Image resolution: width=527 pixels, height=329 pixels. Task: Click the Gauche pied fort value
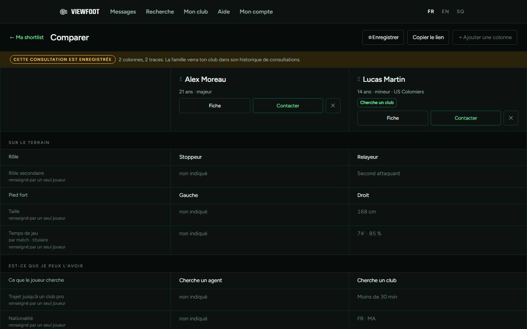pyautogui.click(x=189, y=195)
